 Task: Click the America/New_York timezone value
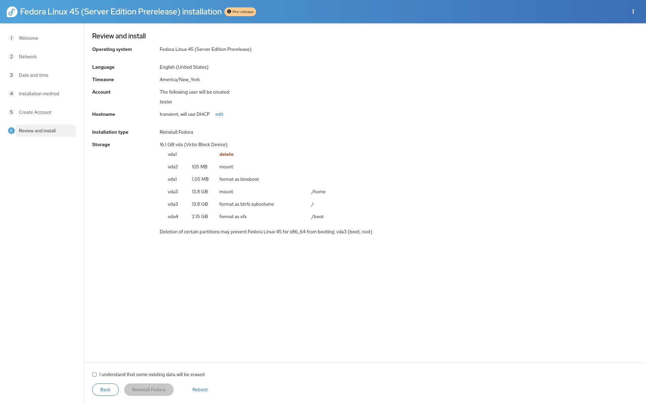click(x=180, y=79)
